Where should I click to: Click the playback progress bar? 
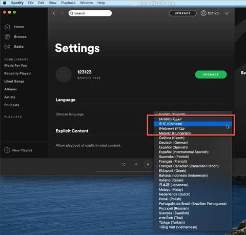pos(125,171)
